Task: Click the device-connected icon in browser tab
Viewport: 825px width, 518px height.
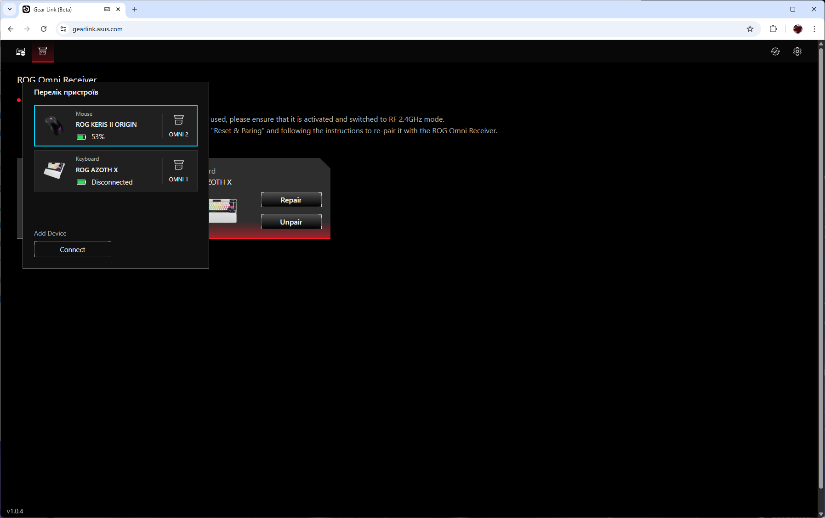Action: pos(107,9)
